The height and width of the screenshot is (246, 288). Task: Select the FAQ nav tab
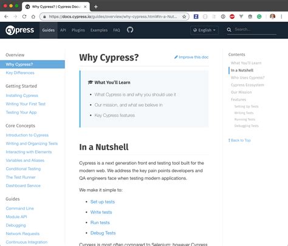pos(117,30)
